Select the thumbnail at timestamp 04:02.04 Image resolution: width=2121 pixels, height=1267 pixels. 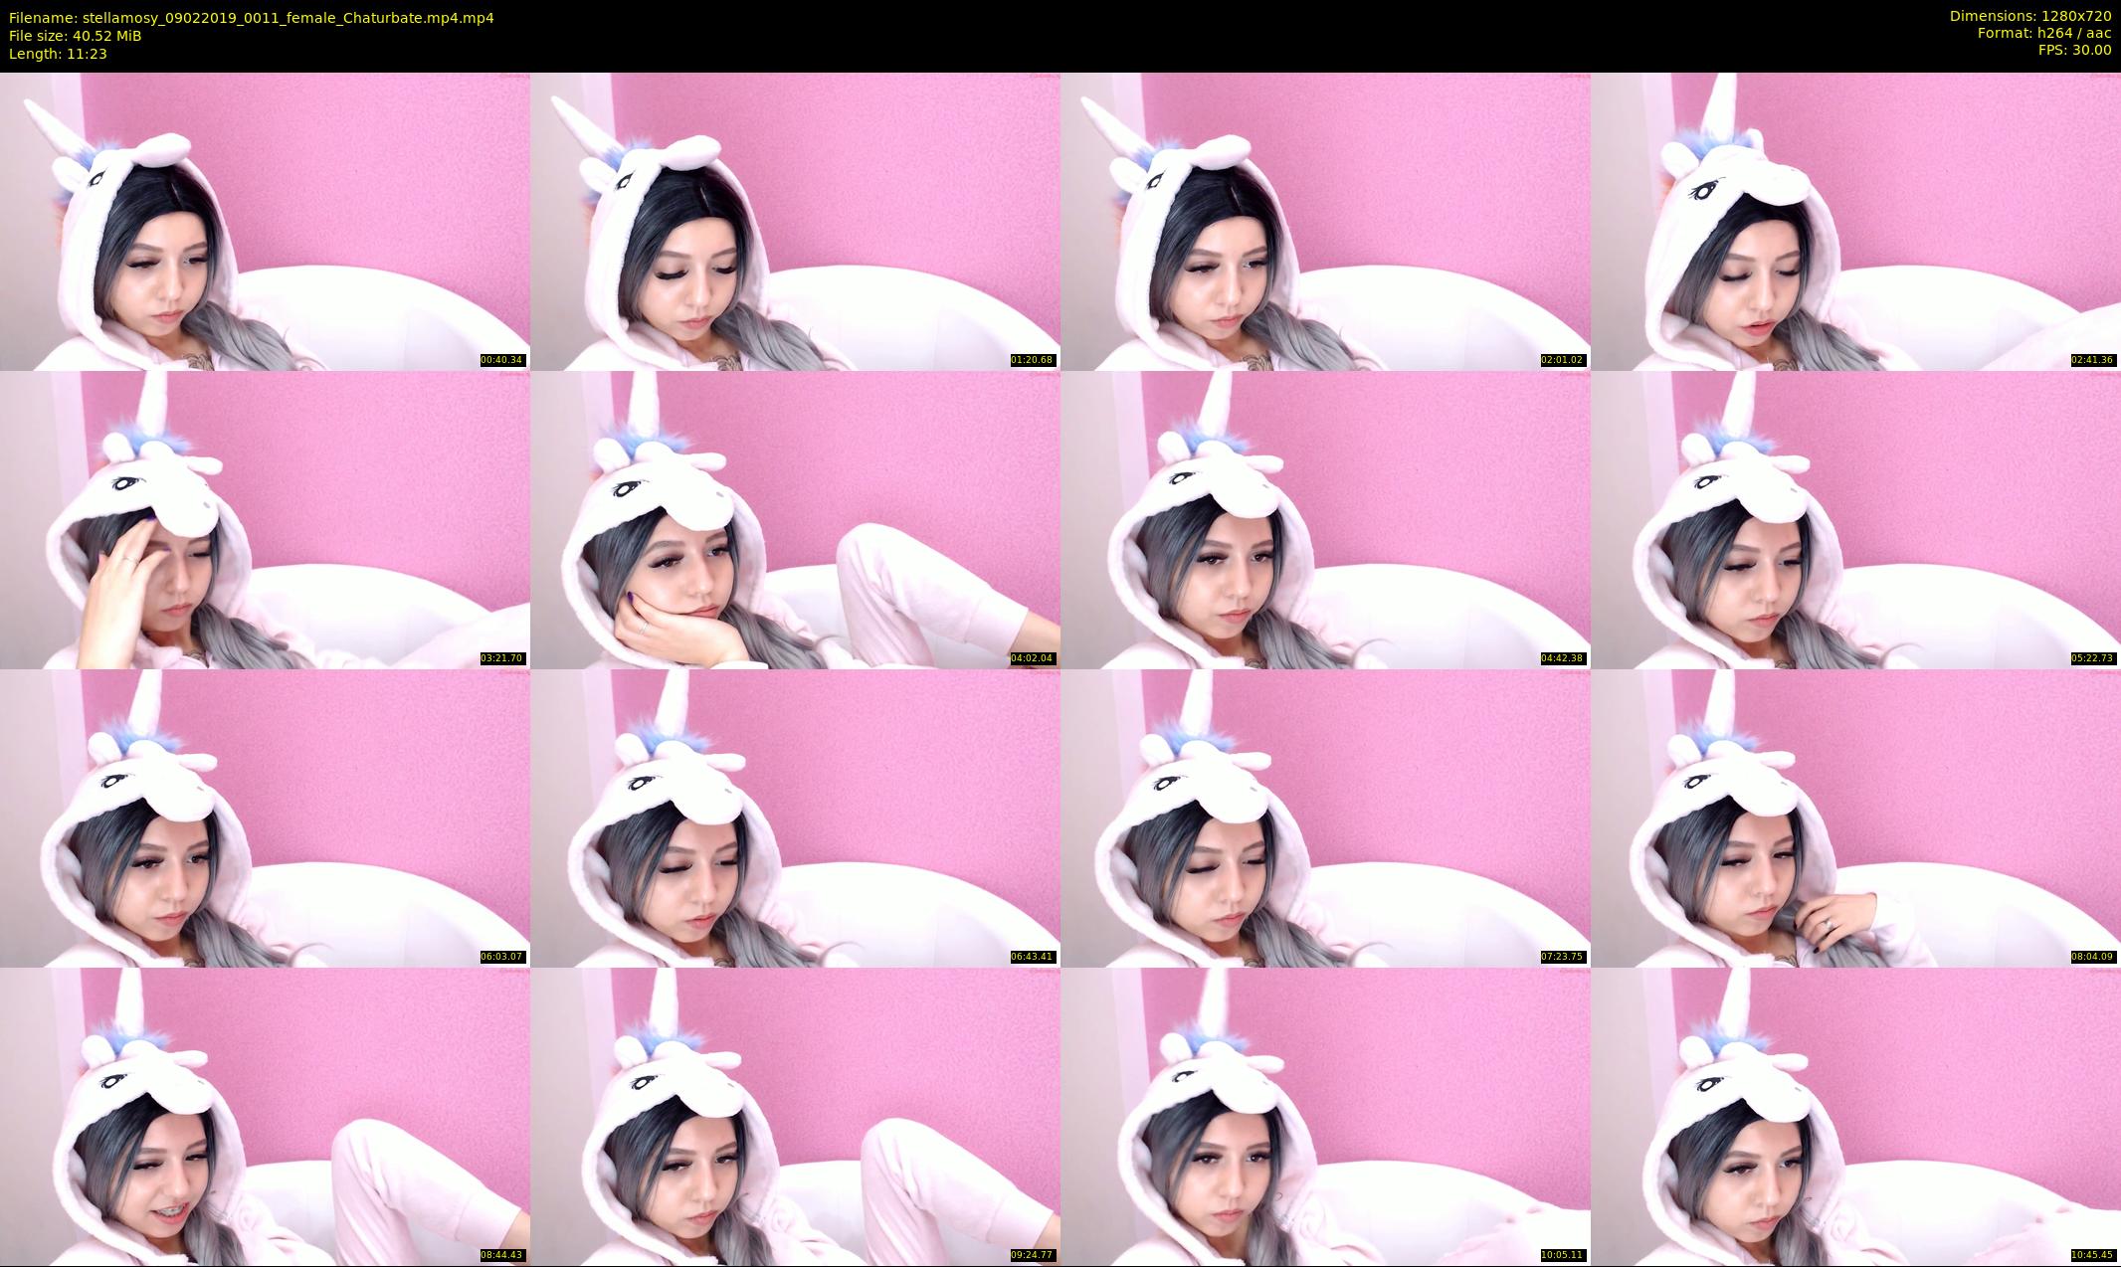pyautogui.click(x=795, y=519)
